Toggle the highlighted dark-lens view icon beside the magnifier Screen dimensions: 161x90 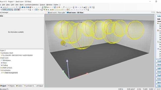(x=36, y=9)
